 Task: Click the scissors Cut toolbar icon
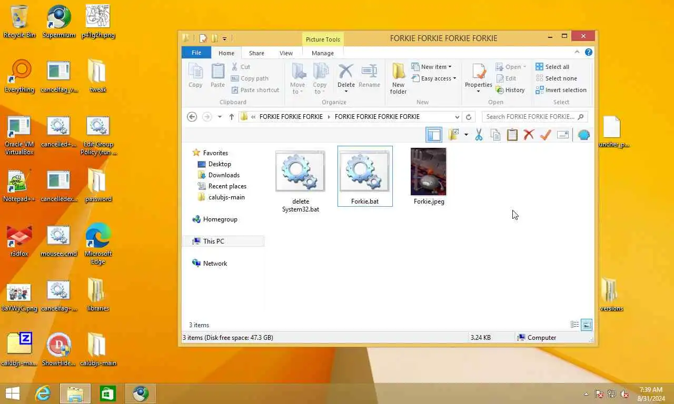pyautogui.click(x=479, y=135)
